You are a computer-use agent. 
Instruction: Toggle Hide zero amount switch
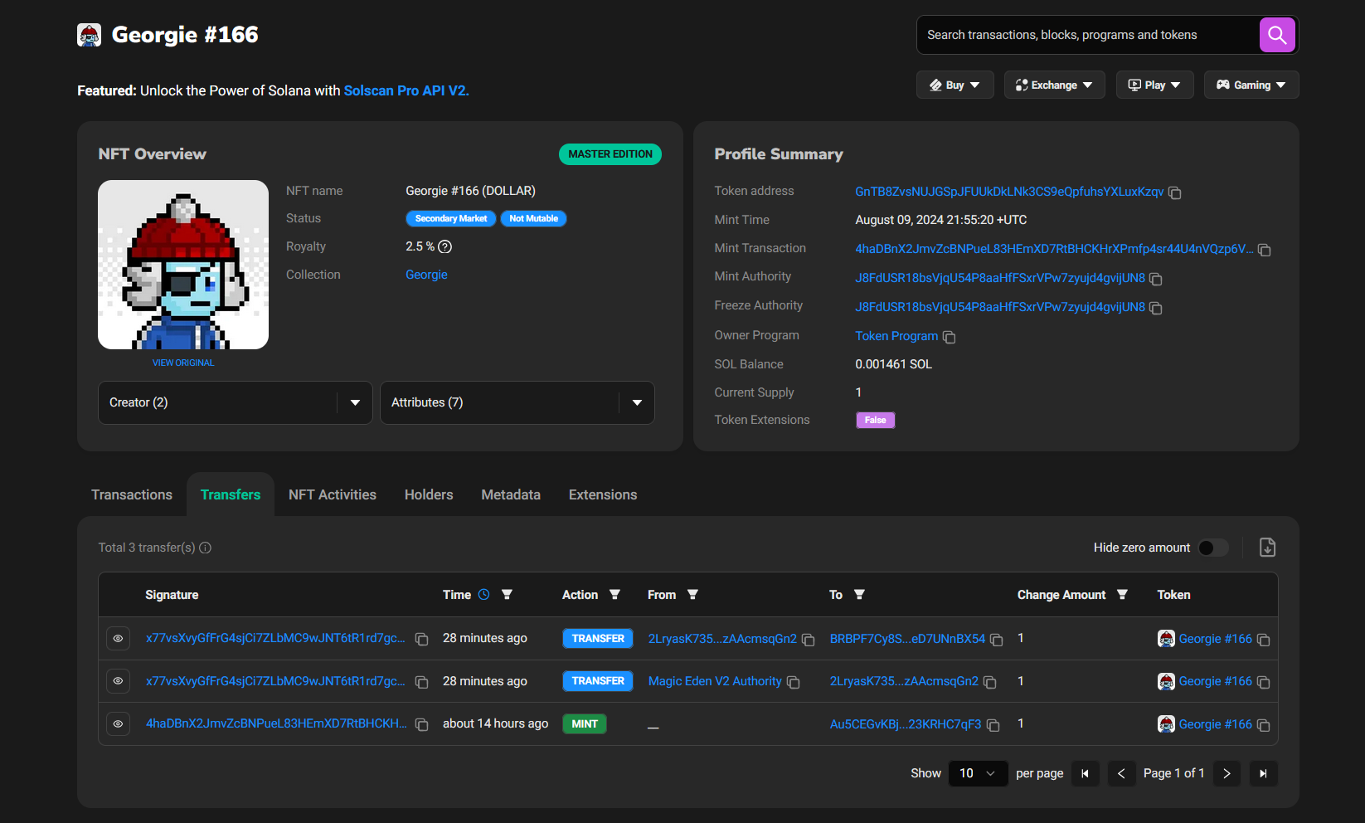coord(1213,548)
